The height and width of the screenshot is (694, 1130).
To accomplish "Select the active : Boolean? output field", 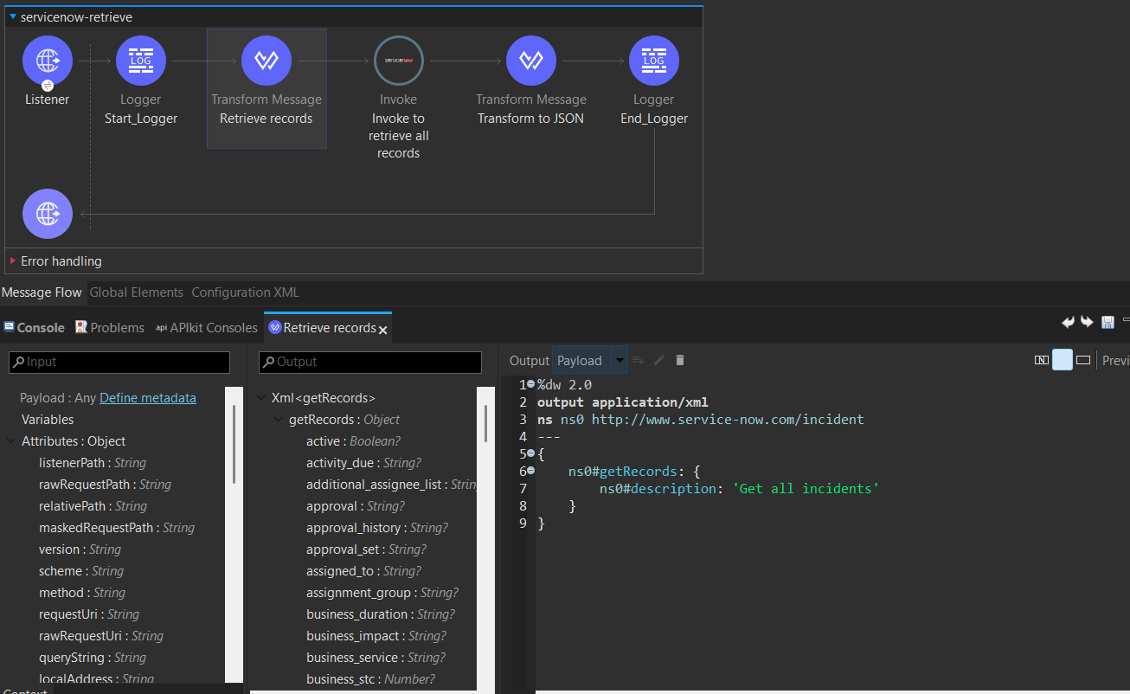I will coord(353,441).
